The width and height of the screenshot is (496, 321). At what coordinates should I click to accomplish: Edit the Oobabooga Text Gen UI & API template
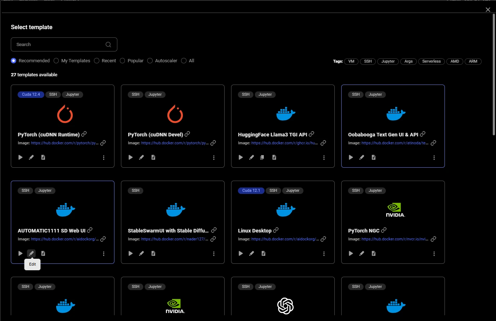(362, 157)
